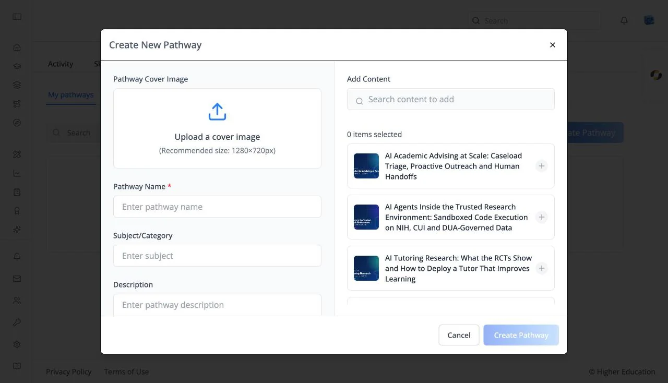Open the bell icon in sidebar
This screenshot has height=383, width=668.
tap(17, 257)
